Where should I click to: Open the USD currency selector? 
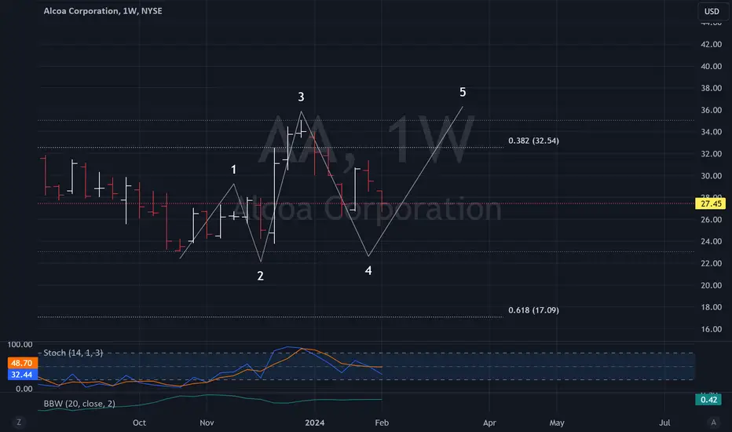point(712,11)
